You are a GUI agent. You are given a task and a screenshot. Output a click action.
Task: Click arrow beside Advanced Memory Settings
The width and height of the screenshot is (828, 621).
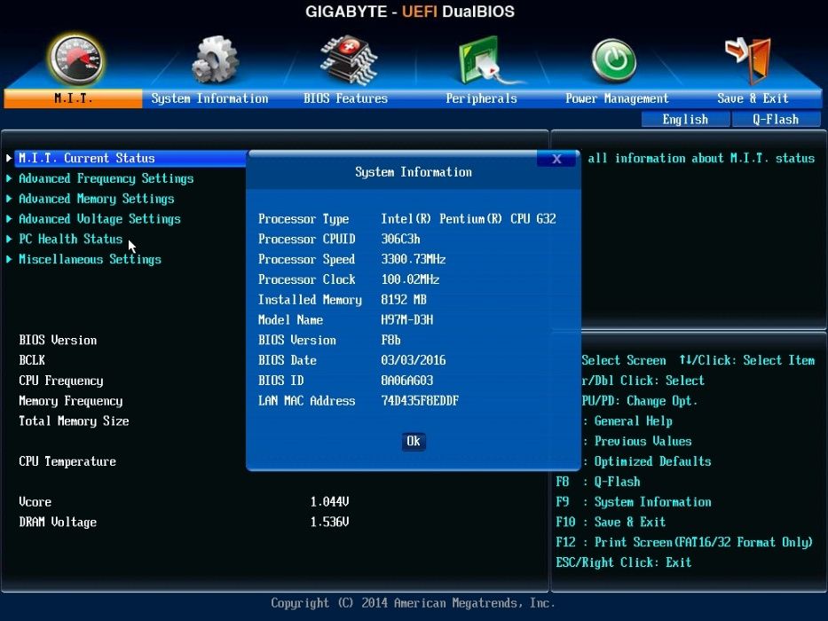pyautogui.click(x=9, y=199)
